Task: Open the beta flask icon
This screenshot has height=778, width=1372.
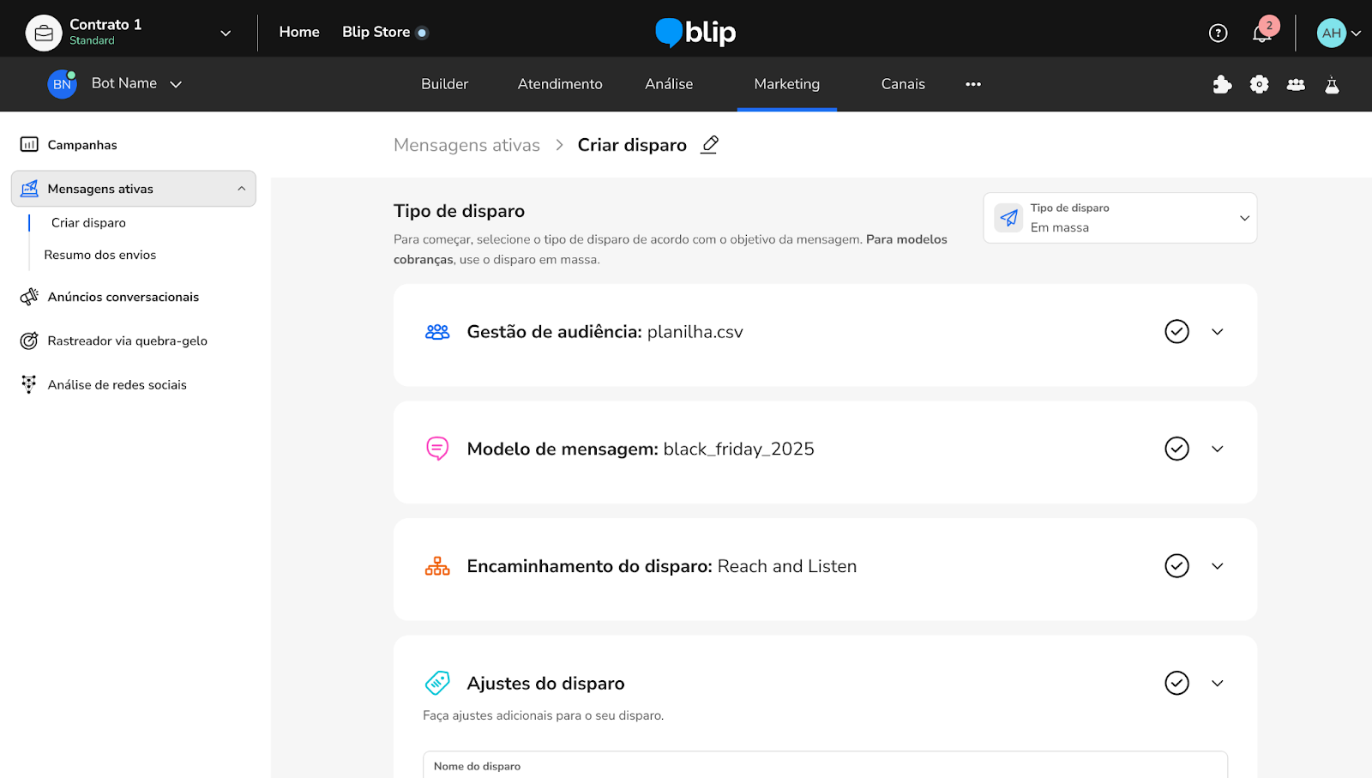Action: tap(1332, 84)
